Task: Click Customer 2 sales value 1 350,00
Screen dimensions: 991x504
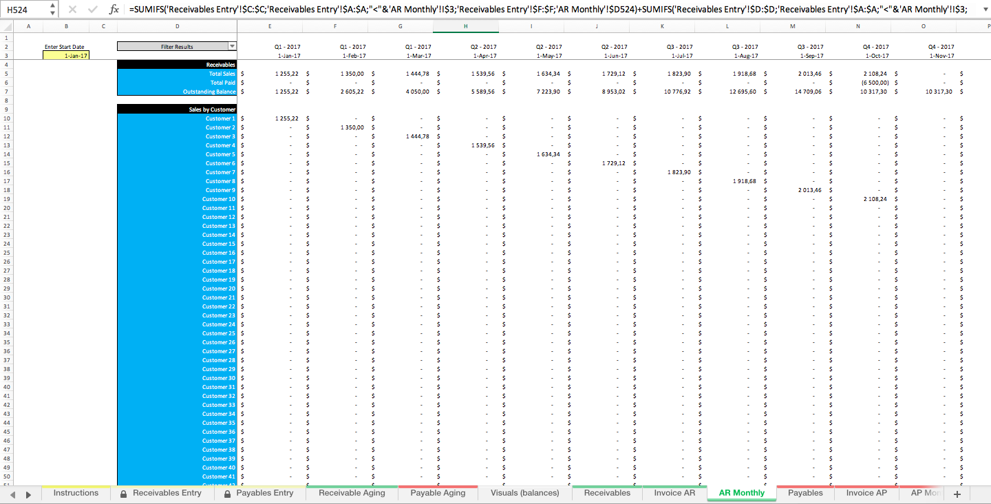Action: [x=352, y=127]
